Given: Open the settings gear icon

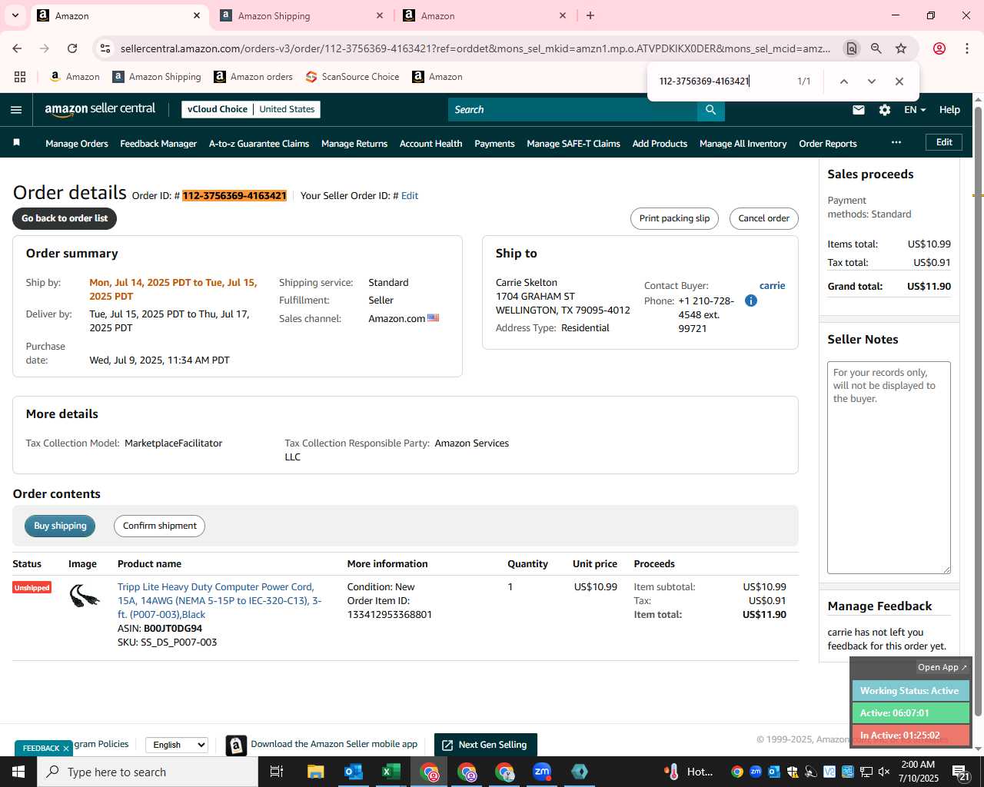Looking at the screenshot, I should pyautogui.click(x=885, y=110).
